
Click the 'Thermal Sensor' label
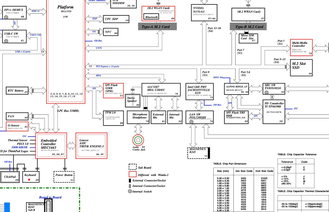(17, 140)
